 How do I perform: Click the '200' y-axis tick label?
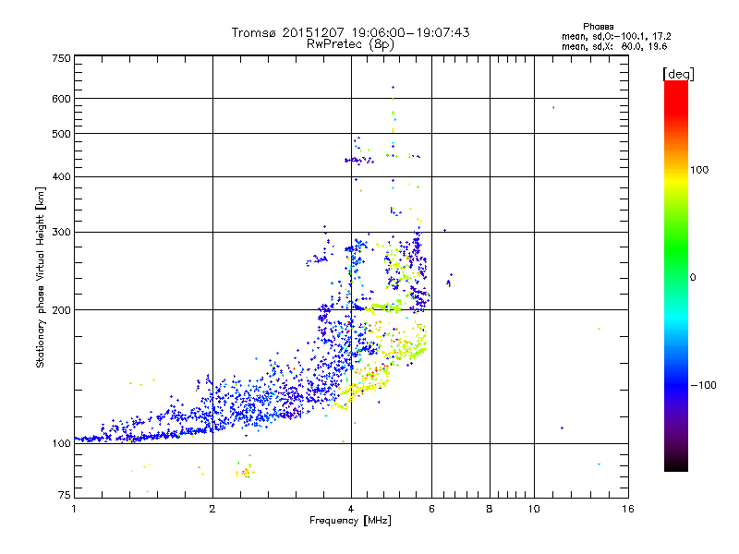pyautogui.click(x=61, y=310)
